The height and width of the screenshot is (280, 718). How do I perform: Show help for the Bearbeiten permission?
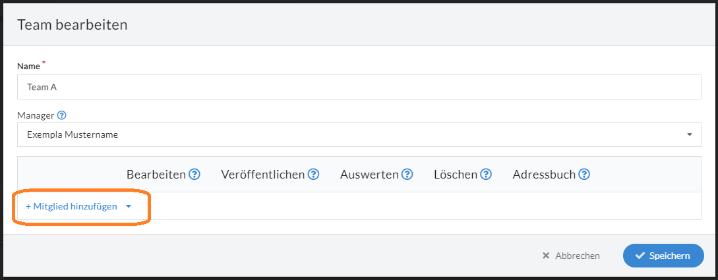click(x=194, y=175)
